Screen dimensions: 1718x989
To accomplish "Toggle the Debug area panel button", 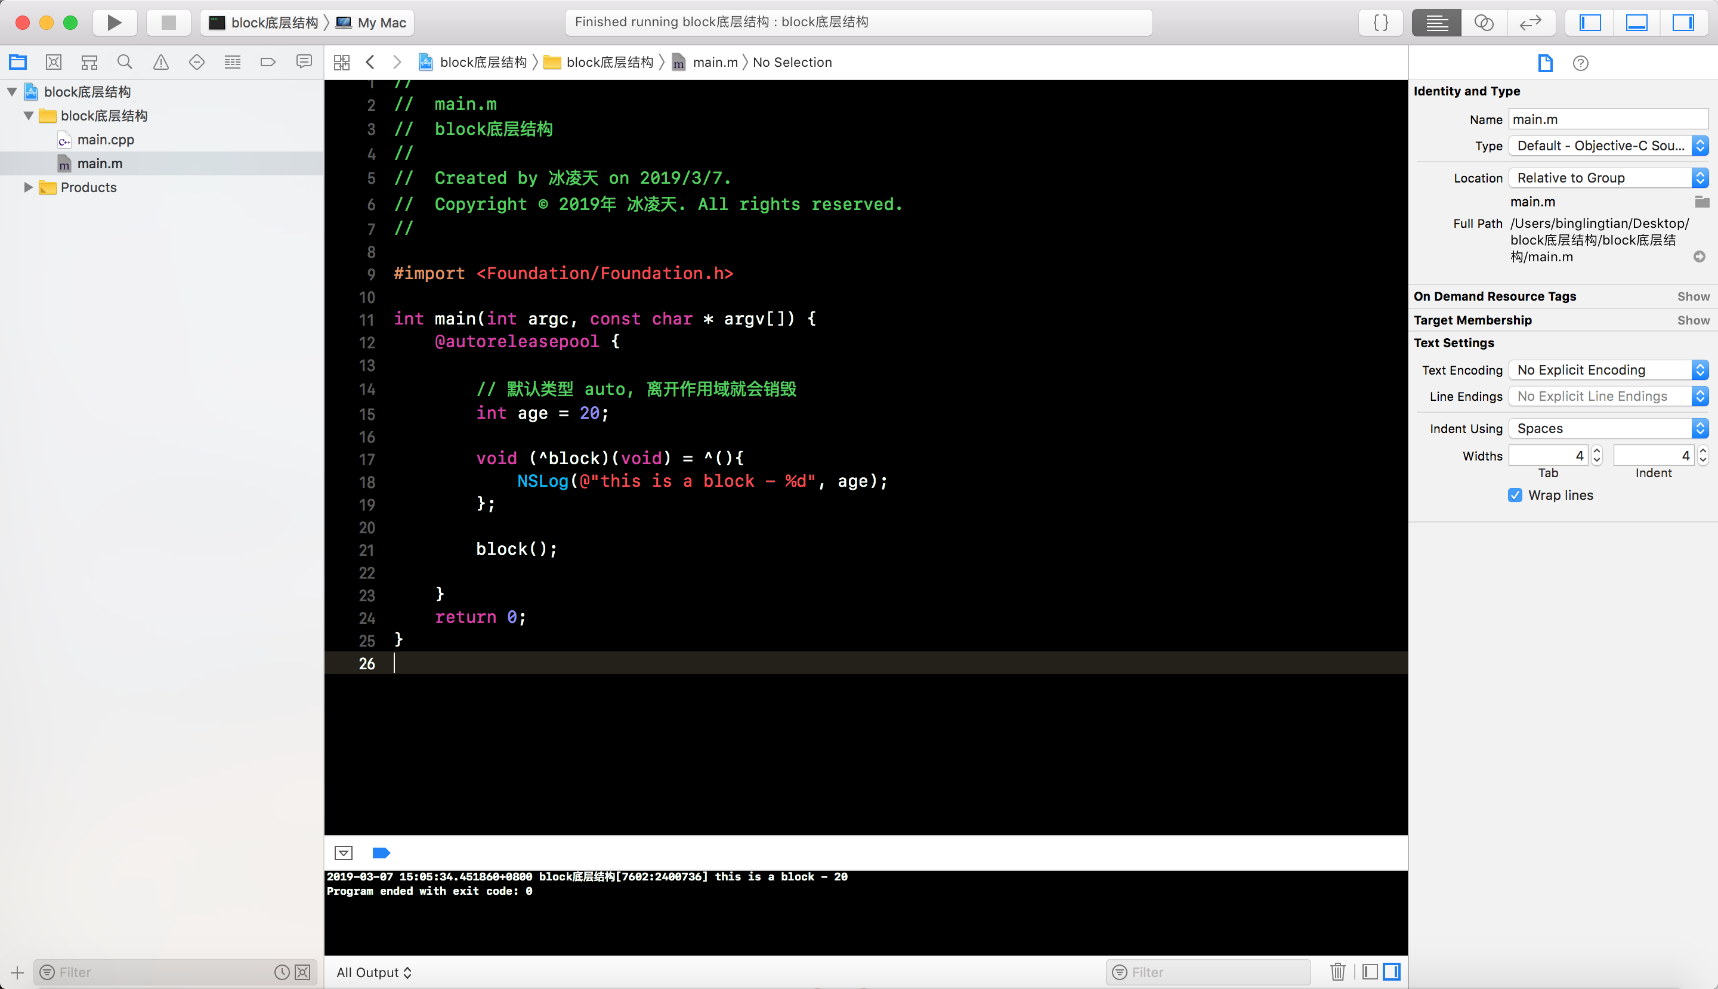I will [x=1636, y=23].
